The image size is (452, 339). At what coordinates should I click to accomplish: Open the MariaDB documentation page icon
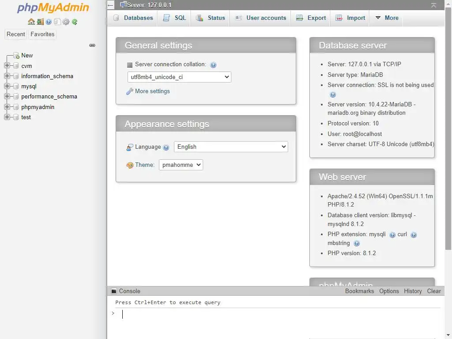[x=57, y=22]
